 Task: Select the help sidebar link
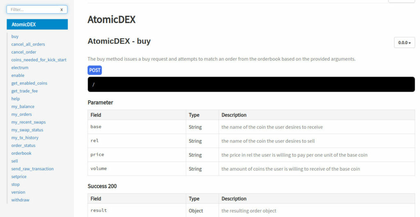[16, 98]
